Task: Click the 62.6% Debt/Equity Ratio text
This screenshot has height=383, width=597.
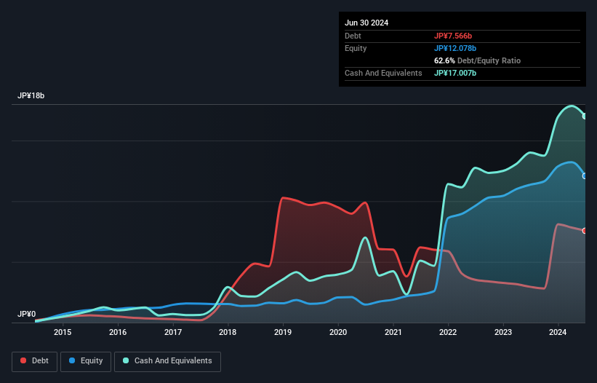Action: (x=478, y=60)
